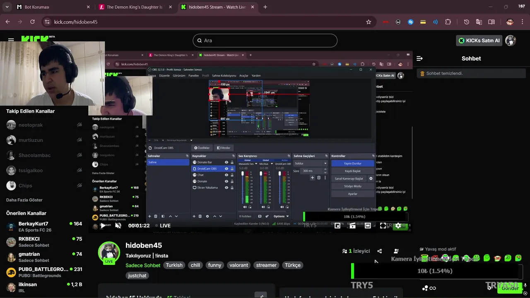
Task: Open the BerkayKurt7 recommended channel
Action: tap(44, 227)
